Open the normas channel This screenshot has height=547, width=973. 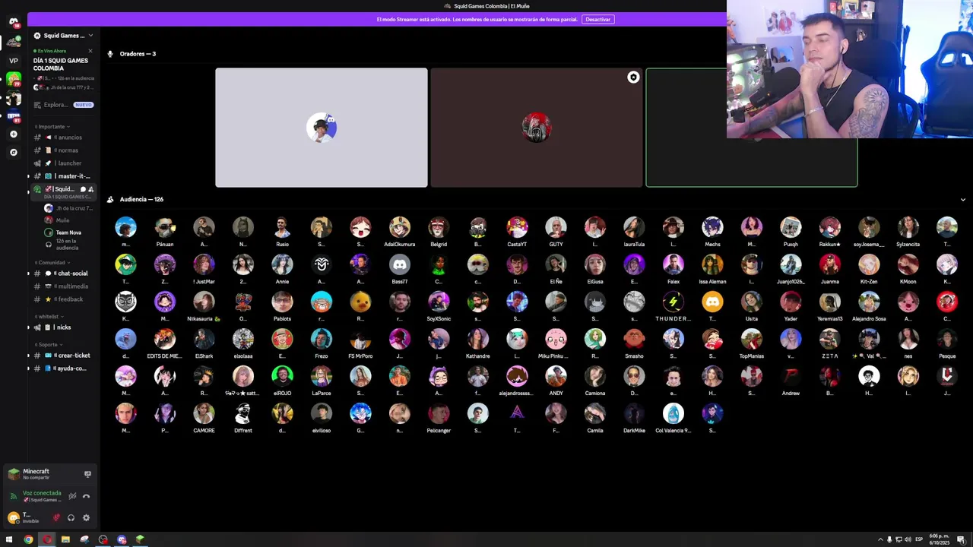[x=64, y=150]
